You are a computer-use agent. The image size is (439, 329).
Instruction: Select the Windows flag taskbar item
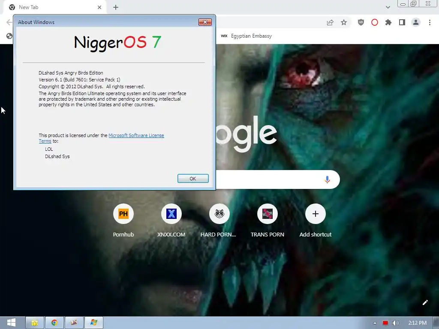point(94,323)
